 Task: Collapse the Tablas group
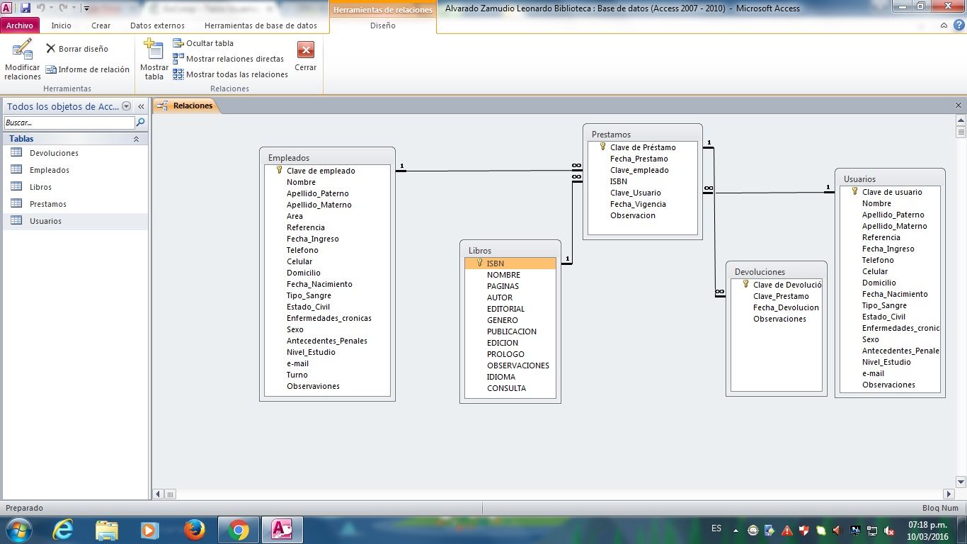(136, 139)
